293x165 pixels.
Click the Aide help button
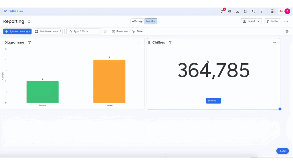click(282, 151)
